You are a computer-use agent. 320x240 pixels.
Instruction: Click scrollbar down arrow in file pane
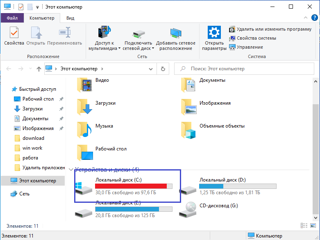(x=315, y=218)
